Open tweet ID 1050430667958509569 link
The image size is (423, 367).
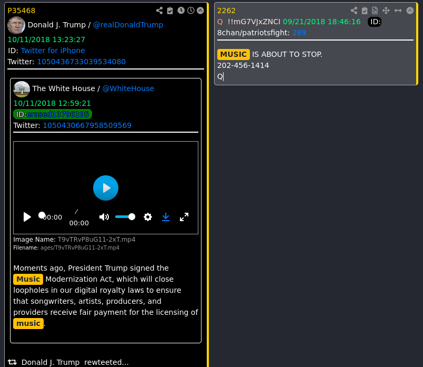87,125
